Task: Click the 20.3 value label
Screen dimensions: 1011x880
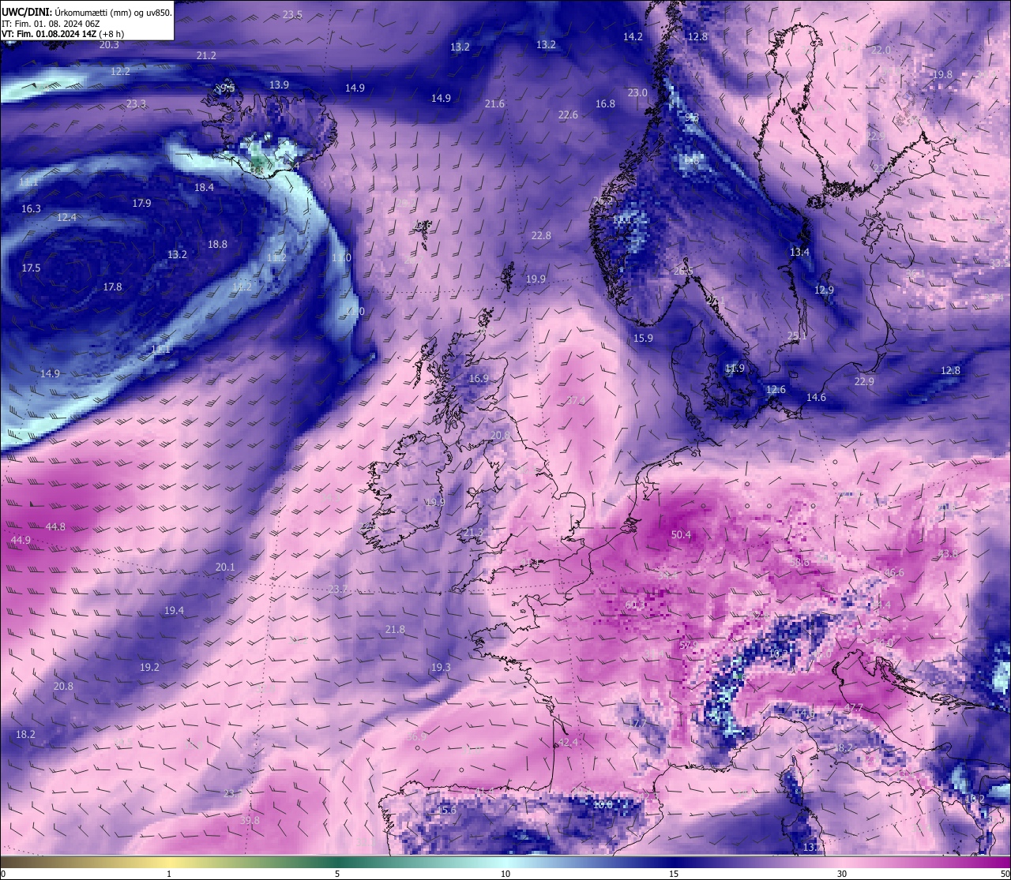Action: (109, 45)
